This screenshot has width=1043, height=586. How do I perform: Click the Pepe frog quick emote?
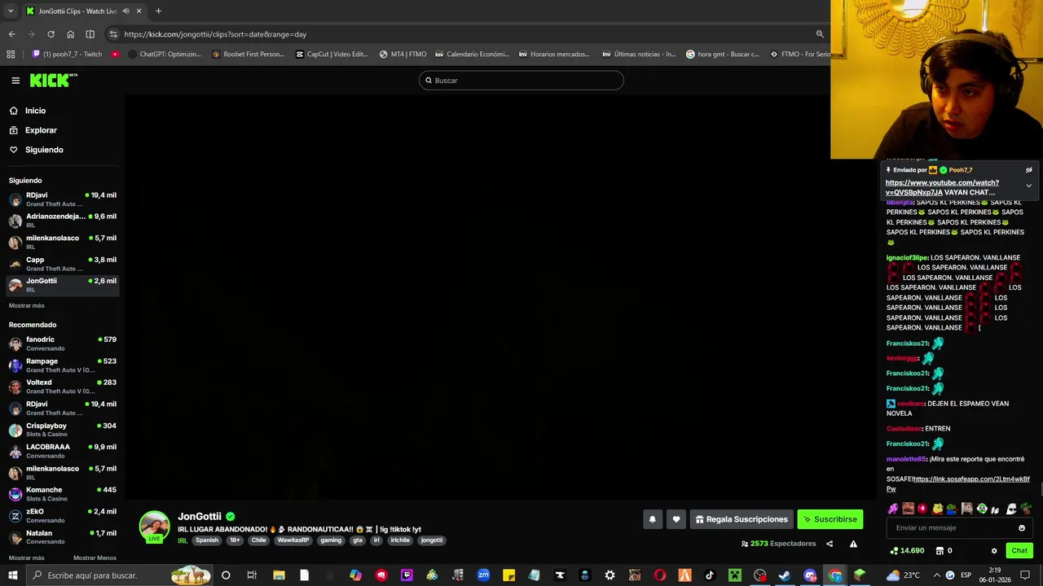pos(952,509)
